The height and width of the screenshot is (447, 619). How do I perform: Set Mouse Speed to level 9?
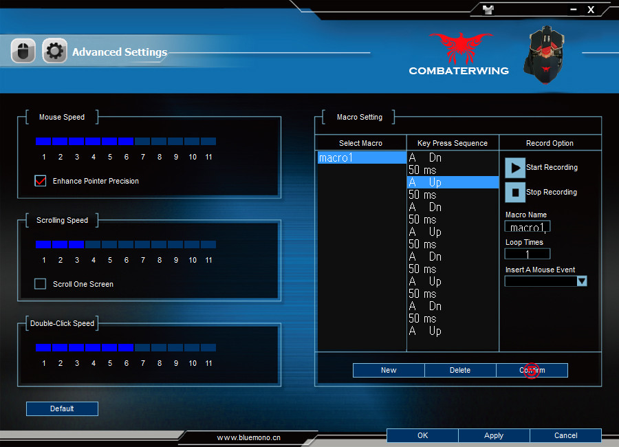point(175,142)
